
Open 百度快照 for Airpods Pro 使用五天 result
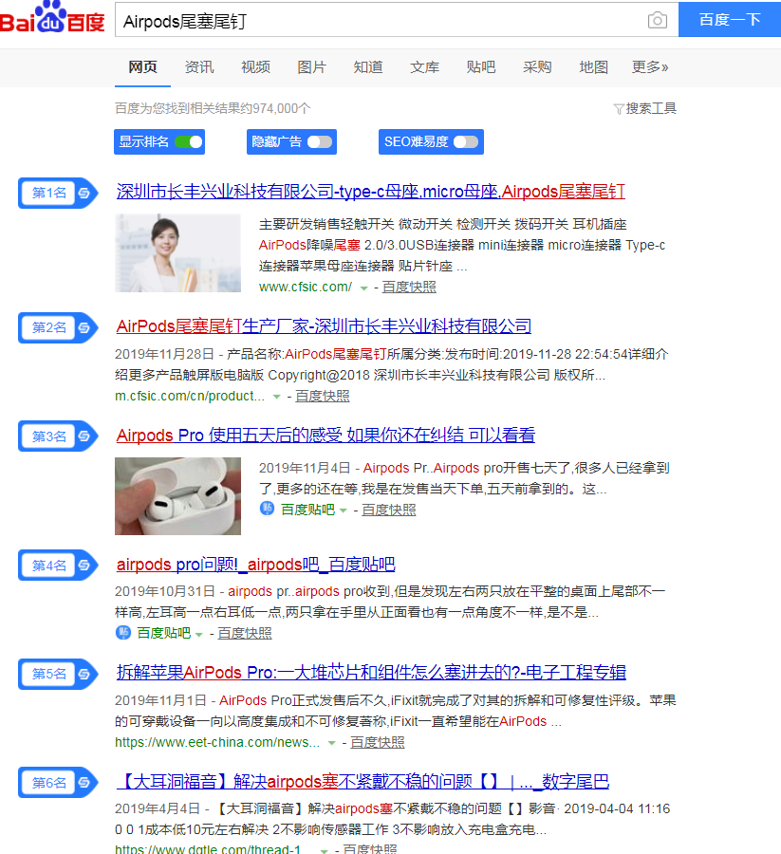pos(389,510)
